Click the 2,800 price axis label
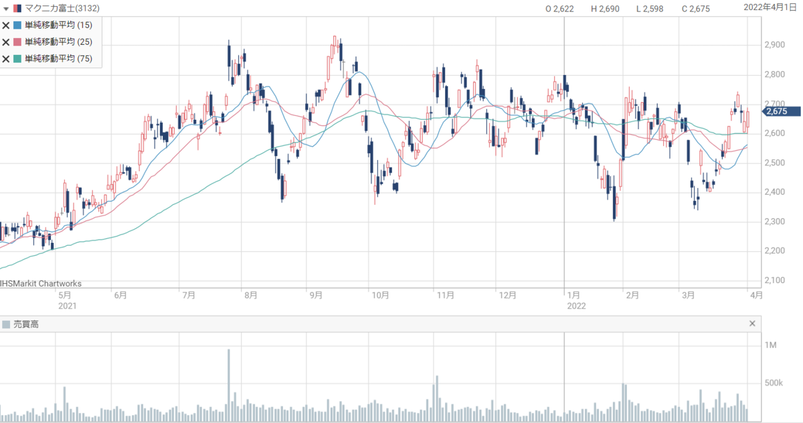The image size is (803, 423). pos(774,74)
